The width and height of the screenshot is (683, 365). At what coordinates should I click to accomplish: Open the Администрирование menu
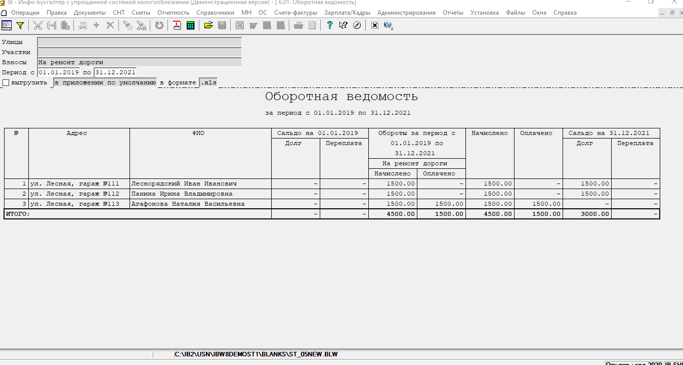coord(406,13)
